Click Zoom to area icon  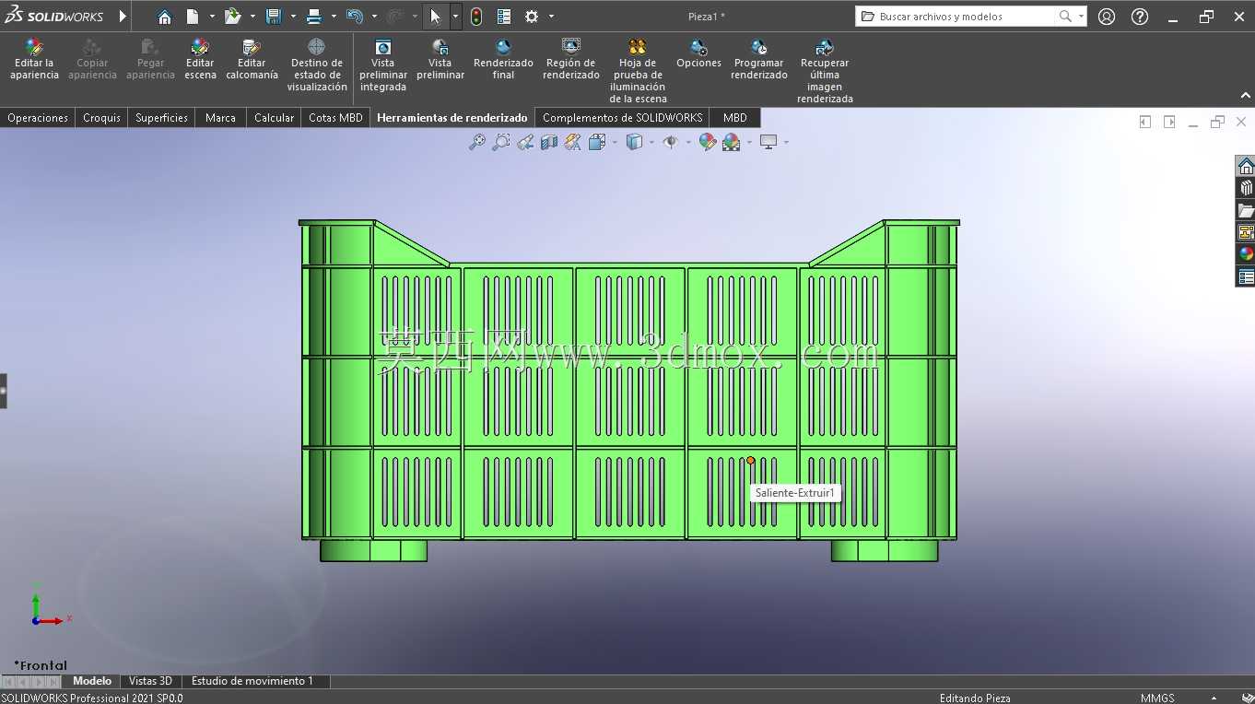[x=500, y=142]
